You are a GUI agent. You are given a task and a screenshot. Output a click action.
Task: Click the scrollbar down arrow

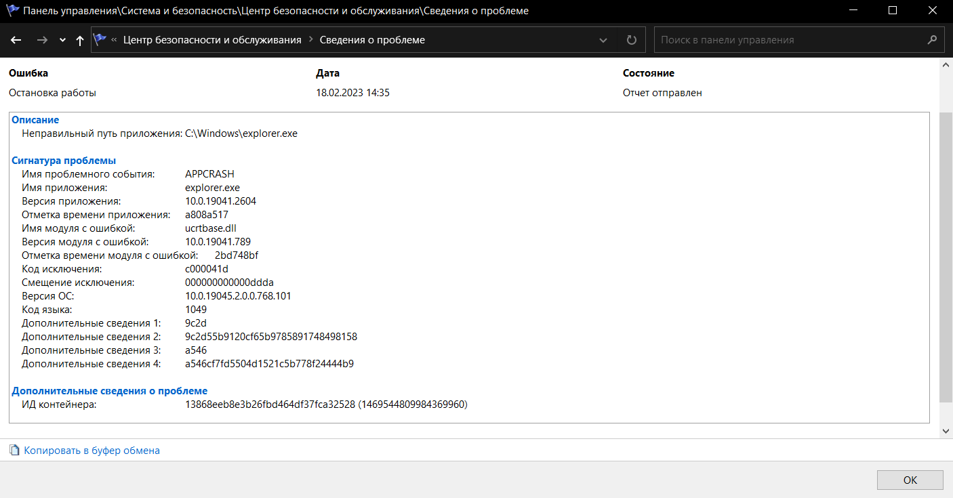(946, 431)
